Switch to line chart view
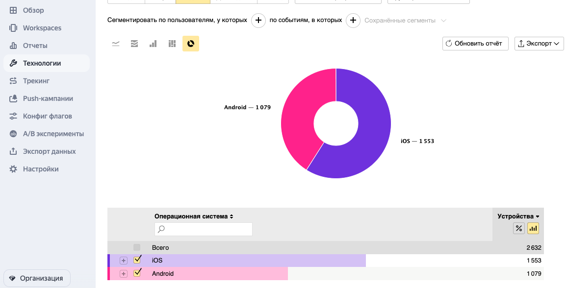The height and width of the screenshot is (288, 567). pos(116,44)
